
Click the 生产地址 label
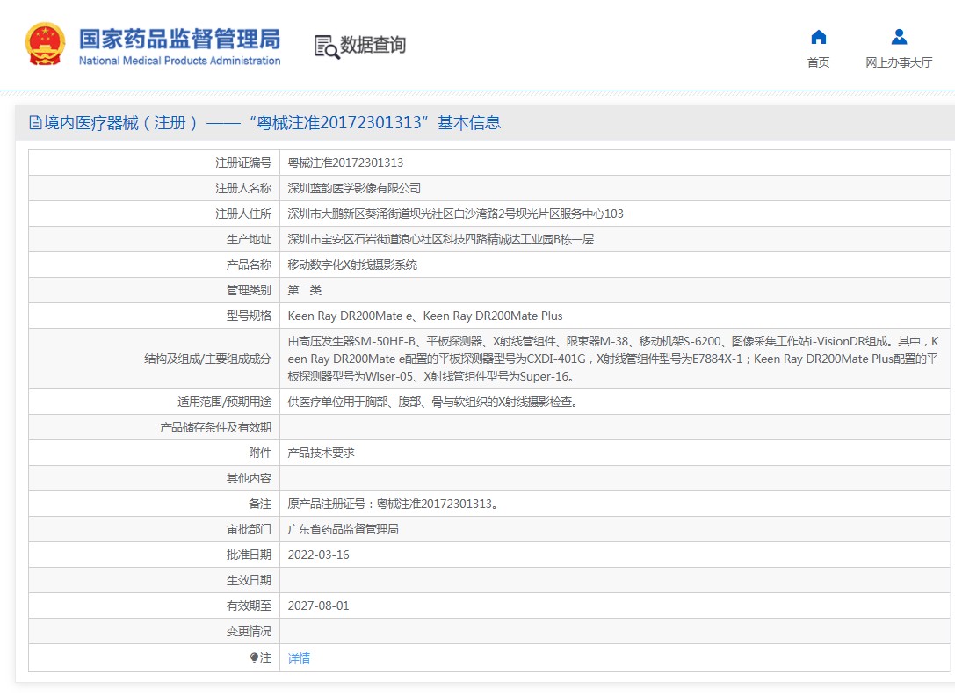pyautogui.click(x=249, y=239)
